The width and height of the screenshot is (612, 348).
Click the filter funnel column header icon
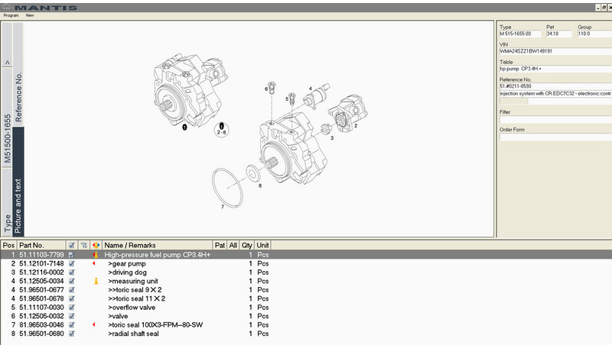coord(83,245)
